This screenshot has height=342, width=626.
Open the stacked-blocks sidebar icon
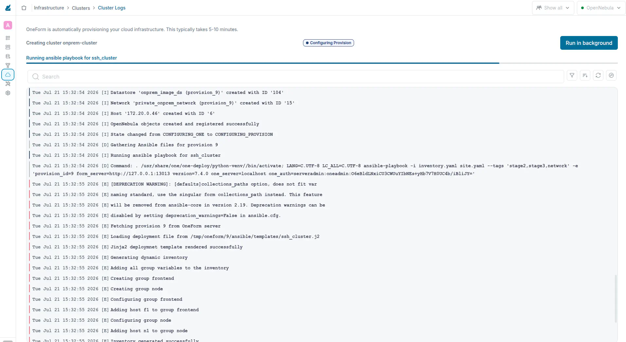(8, 47)
